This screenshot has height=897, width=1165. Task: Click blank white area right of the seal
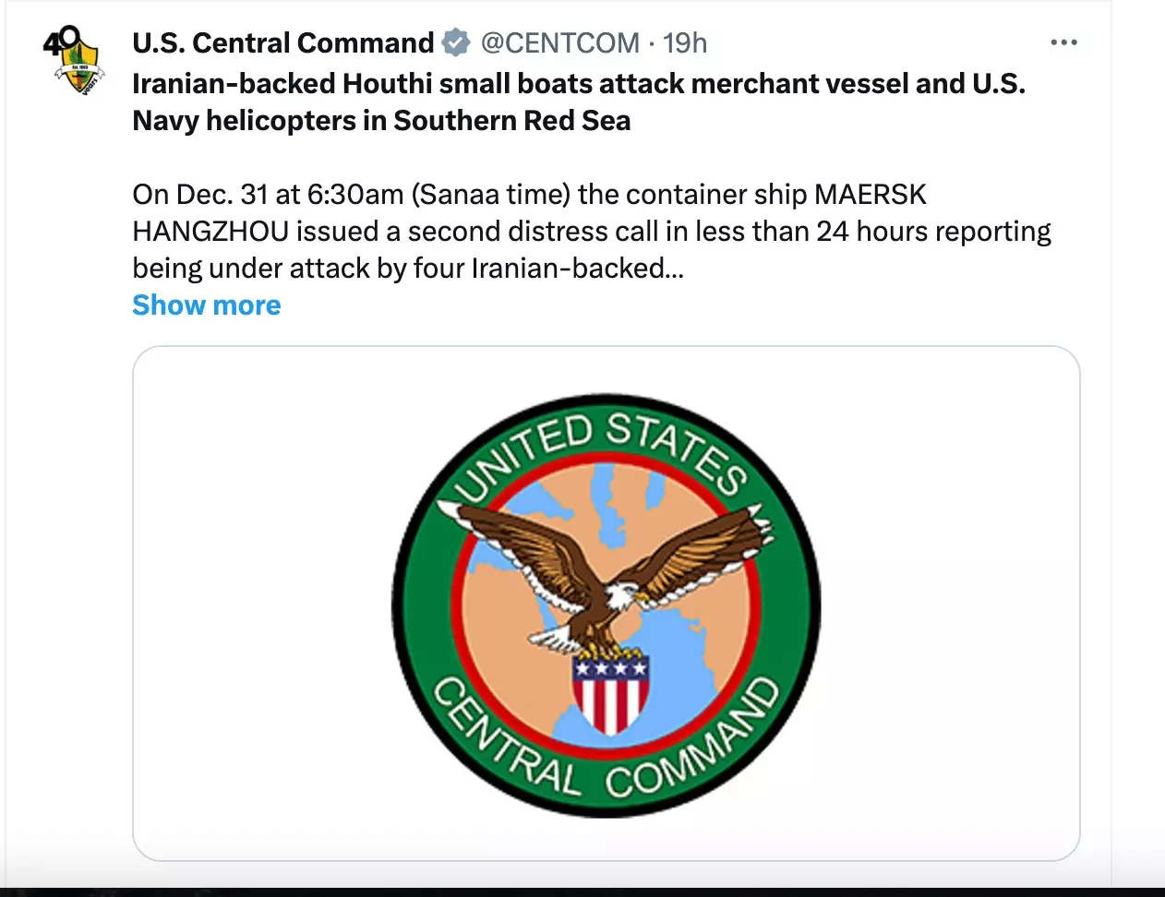tap(951, 604)
